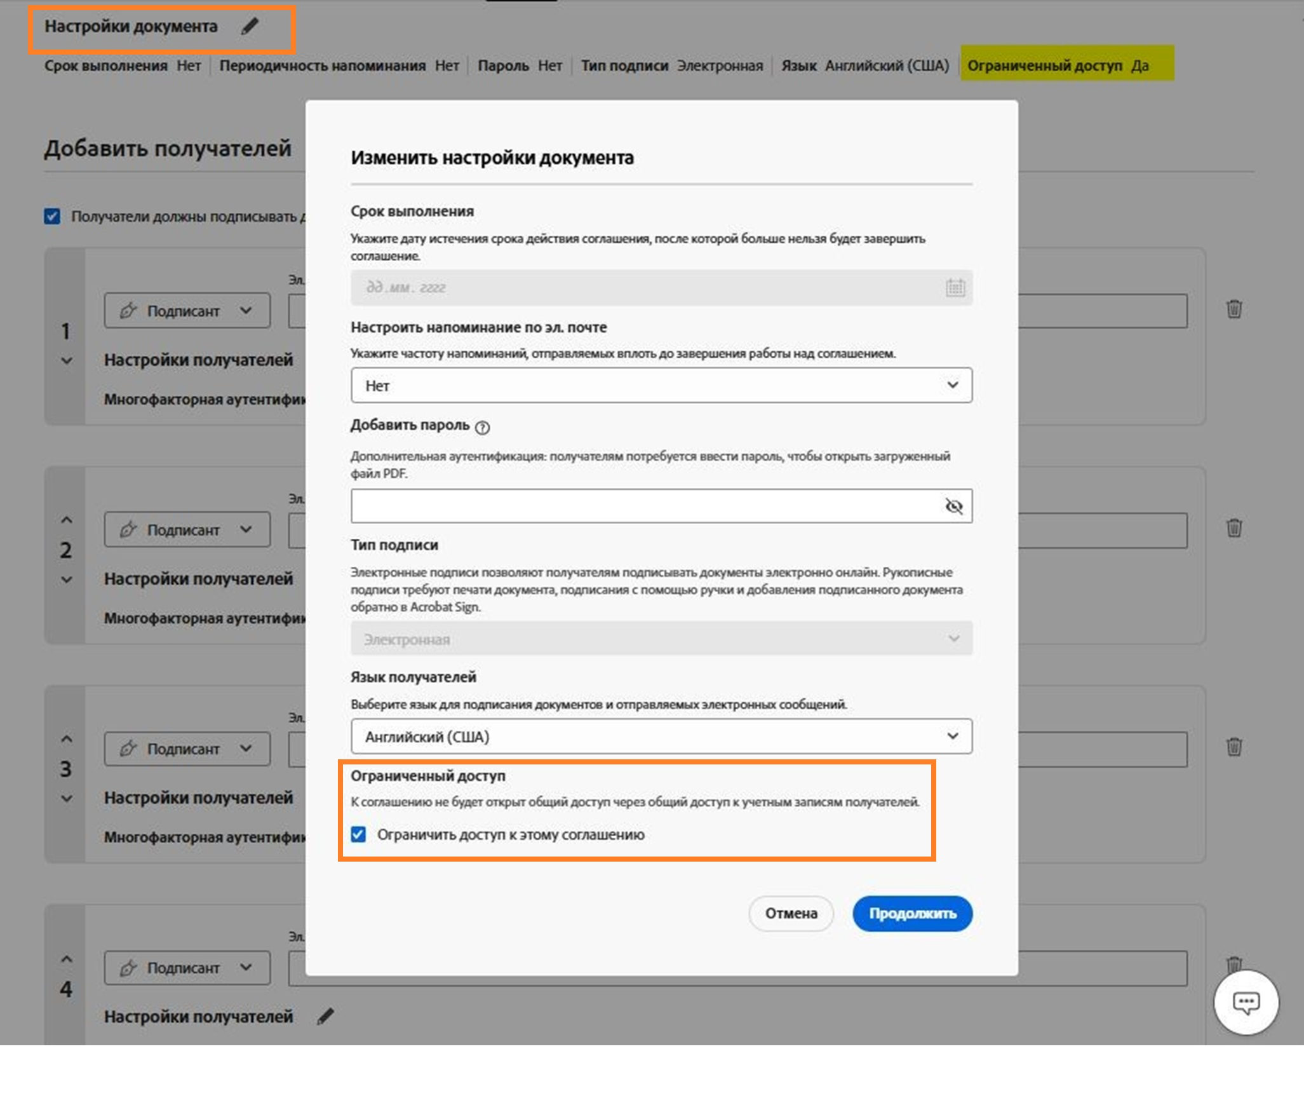This screenshot has width=1304, height=1098.
Task: Open the chat support bubble icon
Action: [1246, 1003]
